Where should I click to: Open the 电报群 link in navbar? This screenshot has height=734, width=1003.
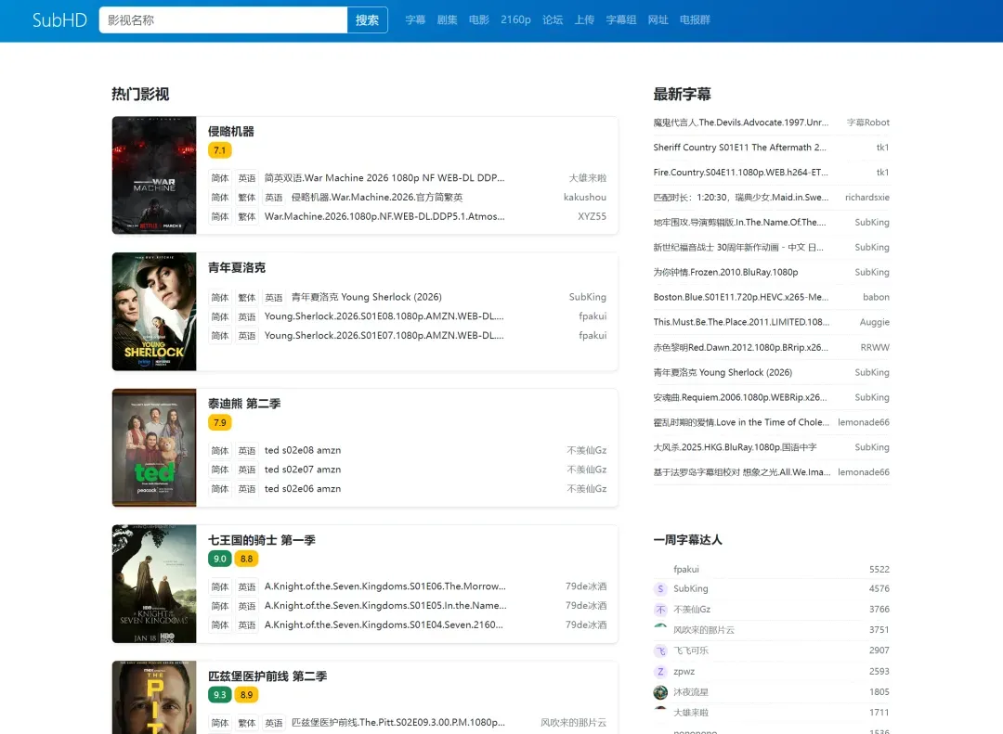pos(695,19)
